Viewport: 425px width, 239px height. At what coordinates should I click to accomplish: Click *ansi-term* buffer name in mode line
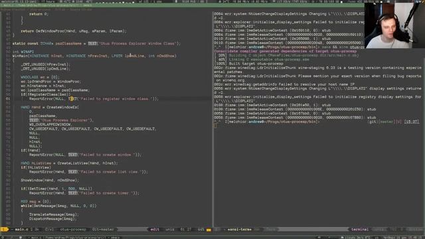239,230
